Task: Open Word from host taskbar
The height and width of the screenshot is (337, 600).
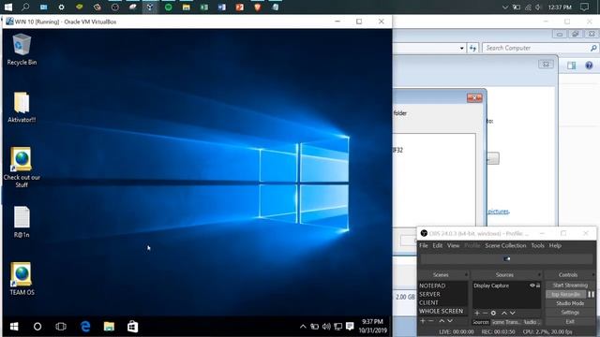Action: tap(222, 7)
